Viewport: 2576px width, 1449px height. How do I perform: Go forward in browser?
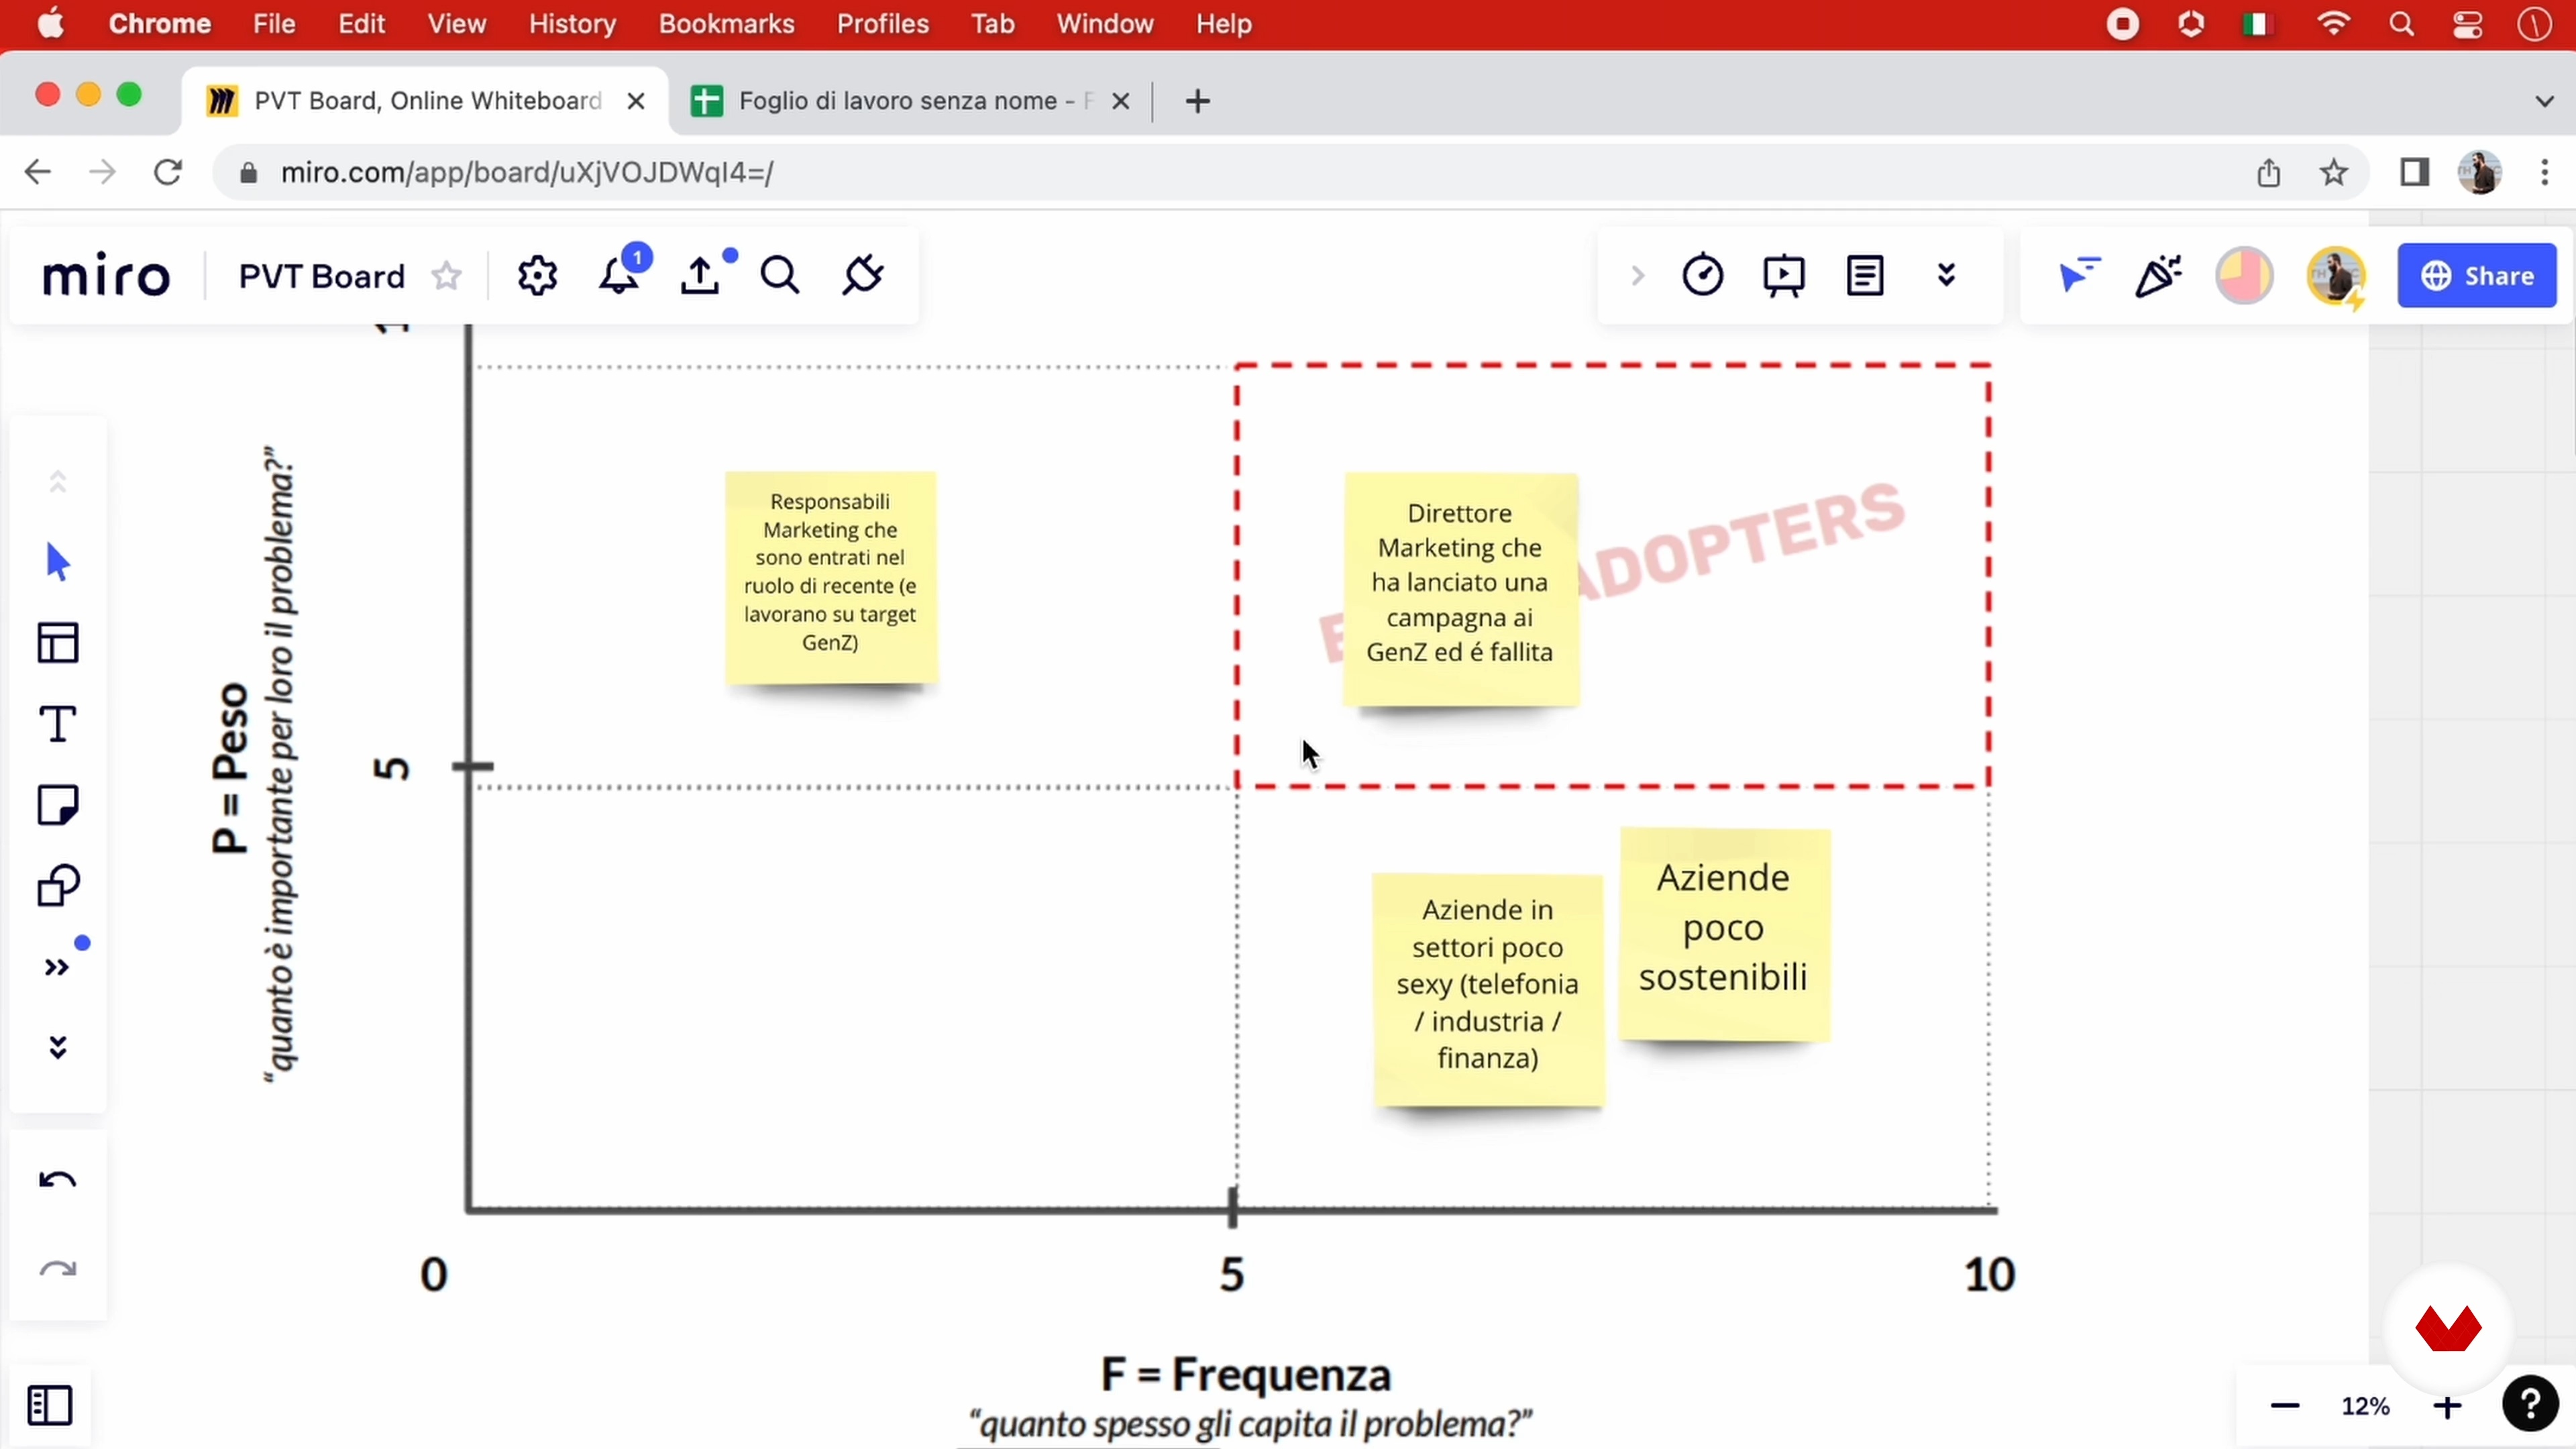point(102,172)
